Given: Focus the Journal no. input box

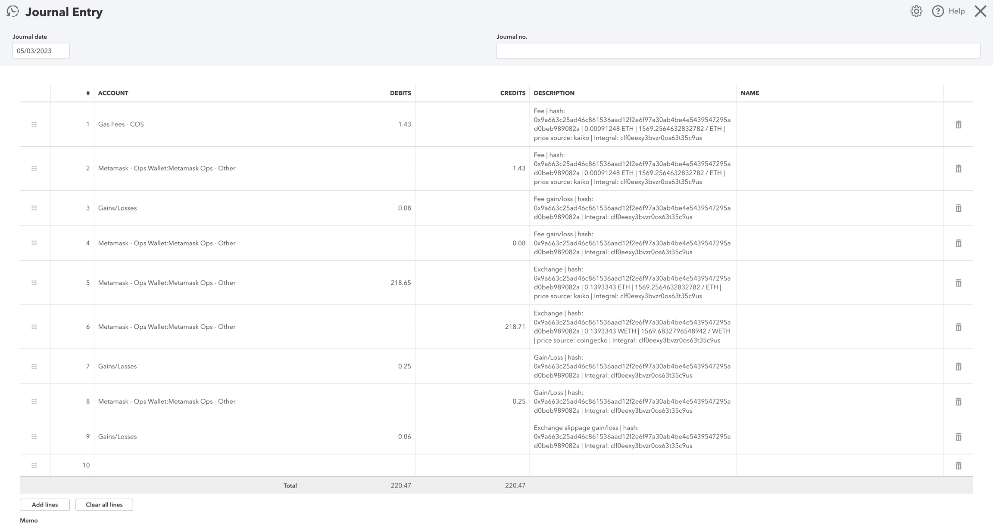Looking at the screenshot, I should (x=738, y=51).
